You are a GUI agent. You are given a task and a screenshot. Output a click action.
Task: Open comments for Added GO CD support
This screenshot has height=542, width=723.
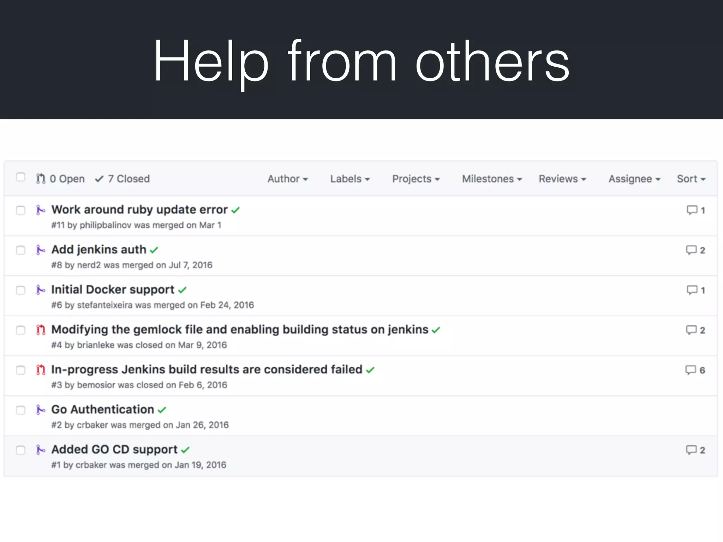click(695, 450)
